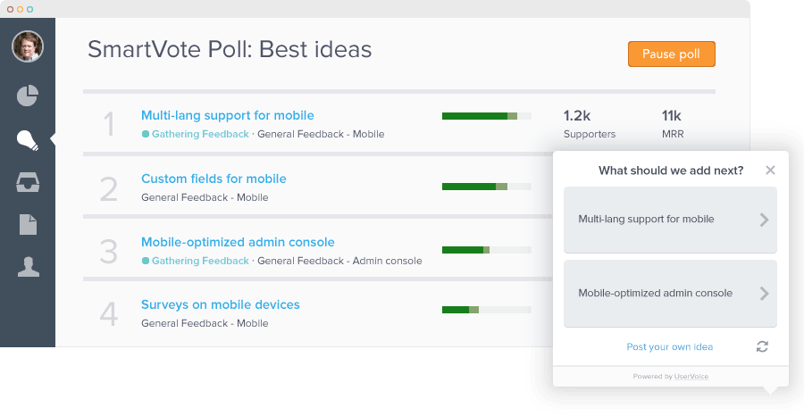Select the lightbulb ideas icon in sidebar
This screenshot has width=804, height=416.
(x=28, y=140)
